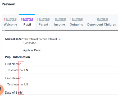Select the Pupil tab
118x96 pixels.
tap(27, 22)
